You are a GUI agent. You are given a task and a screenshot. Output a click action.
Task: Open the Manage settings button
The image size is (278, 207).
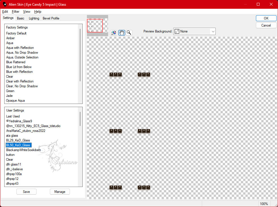tap(60, 191)
